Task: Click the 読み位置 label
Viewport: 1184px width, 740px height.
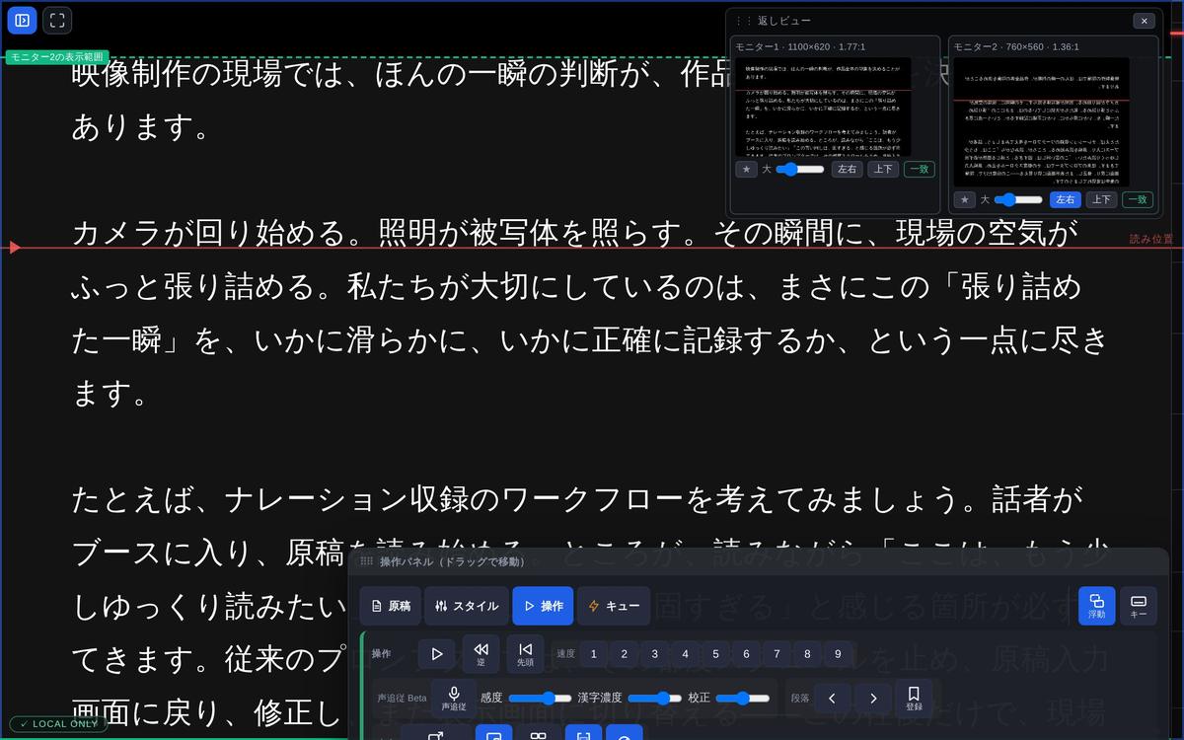Action: pyautogui.click(x=1151, y=239)
